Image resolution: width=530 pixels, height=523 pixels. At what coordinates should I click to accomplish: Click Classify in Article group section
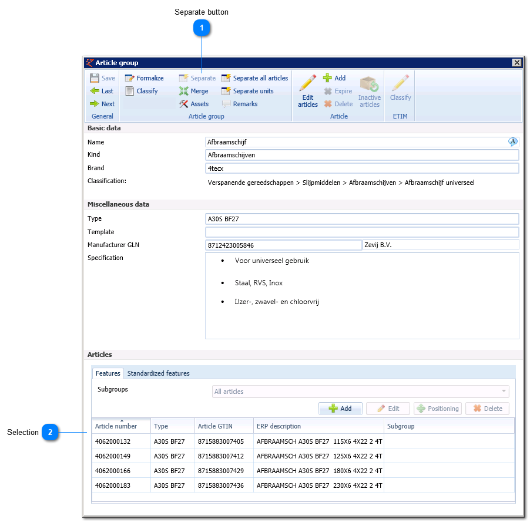pyautogui.click(x=142, y=91)
